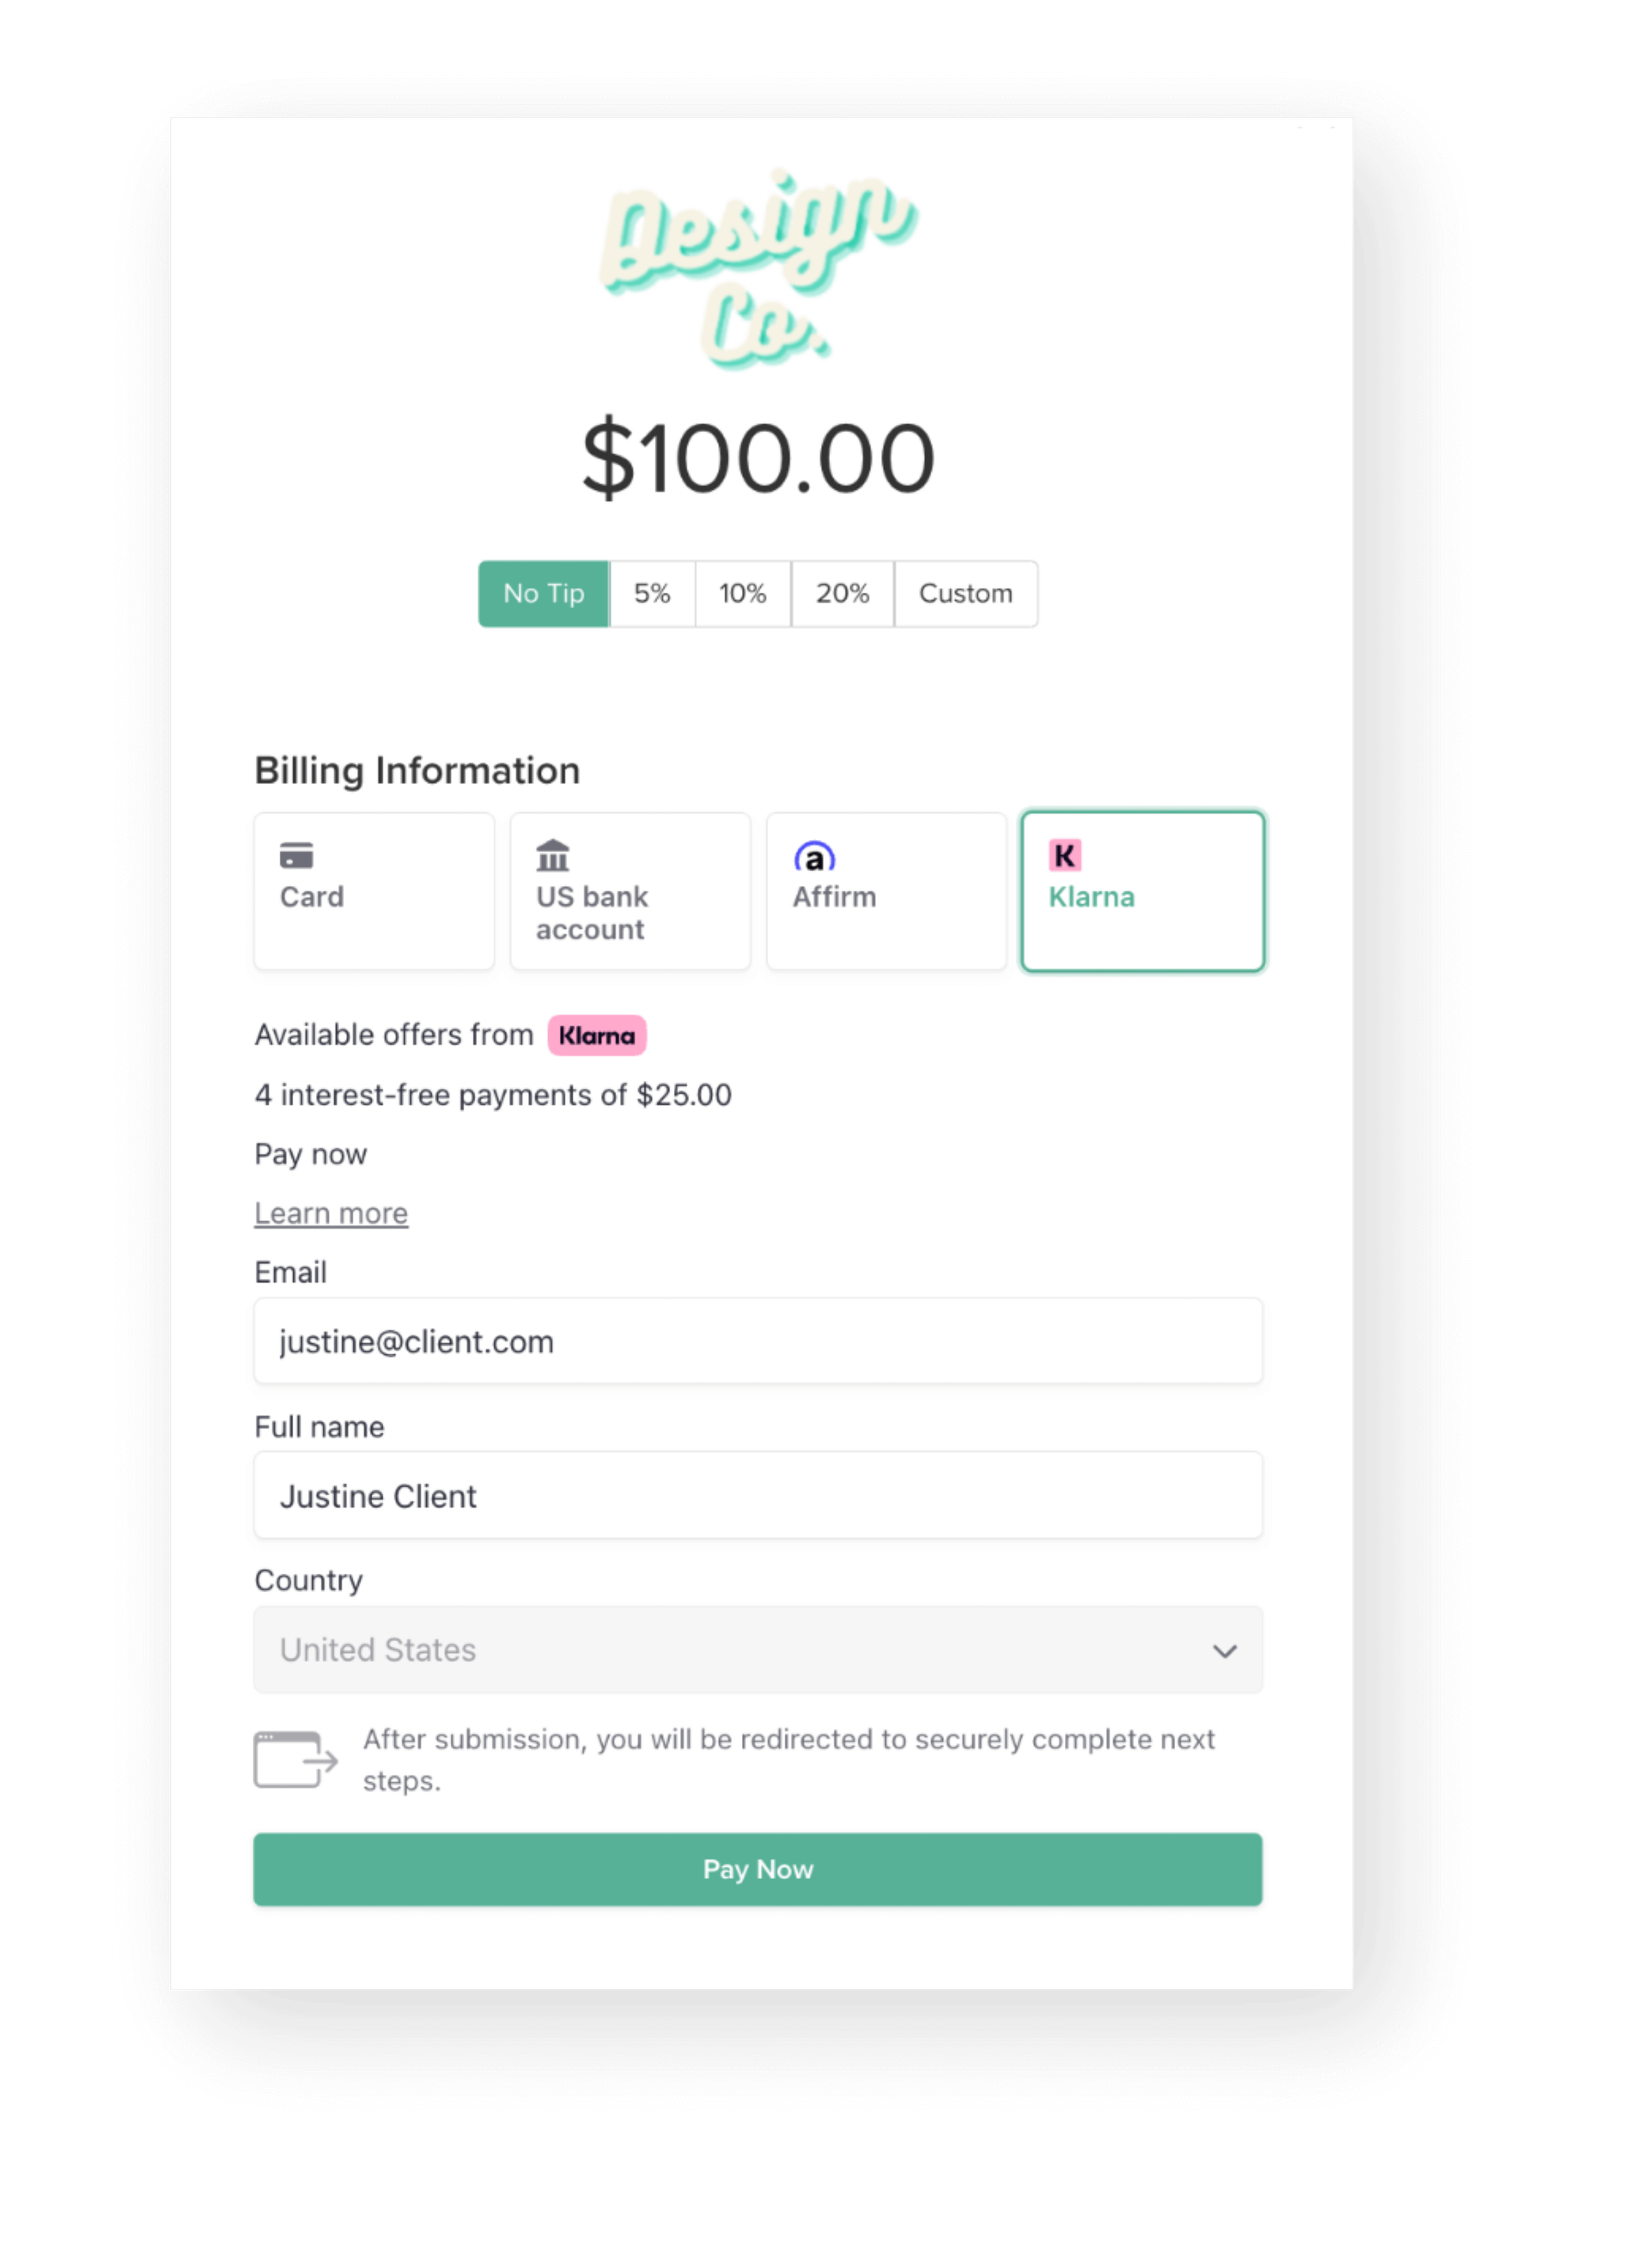Select the 20% tip option
This screenshot has height=2268, width=1647.
[x=842, y=594]
